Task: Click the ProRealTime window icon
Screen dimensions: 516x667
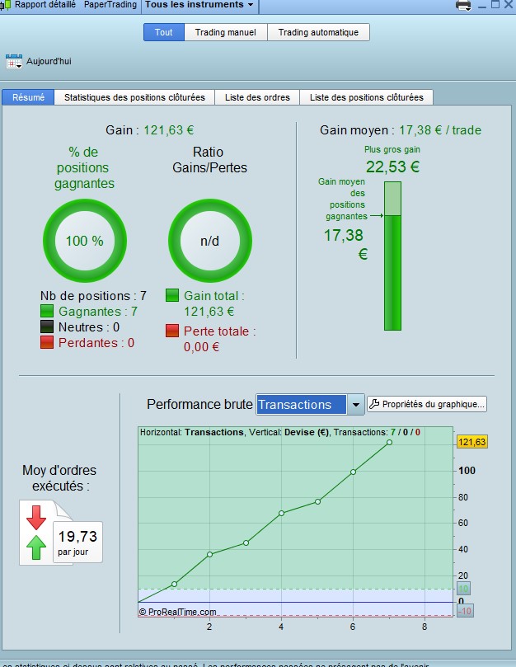Action: click(5, 5)
